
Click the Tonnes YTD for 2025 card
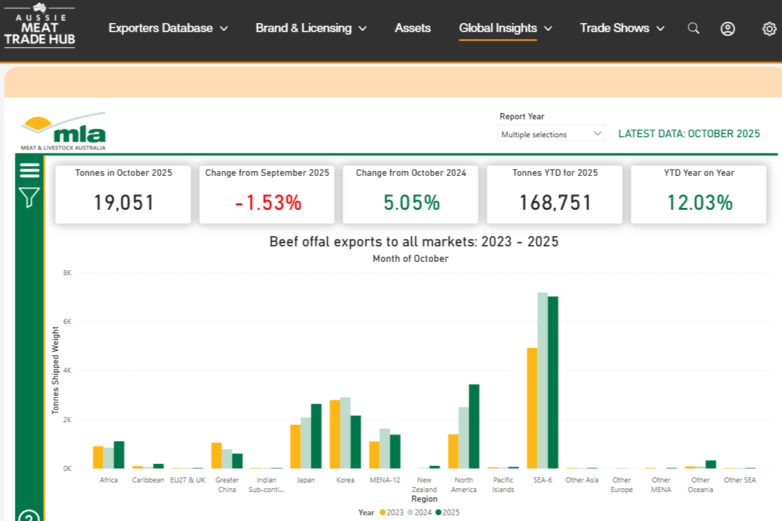tap(554, 194)
